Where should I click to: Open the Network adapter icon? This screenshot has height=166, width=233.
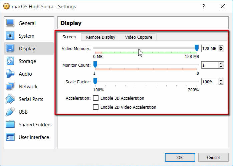click(x=10, y=87)
